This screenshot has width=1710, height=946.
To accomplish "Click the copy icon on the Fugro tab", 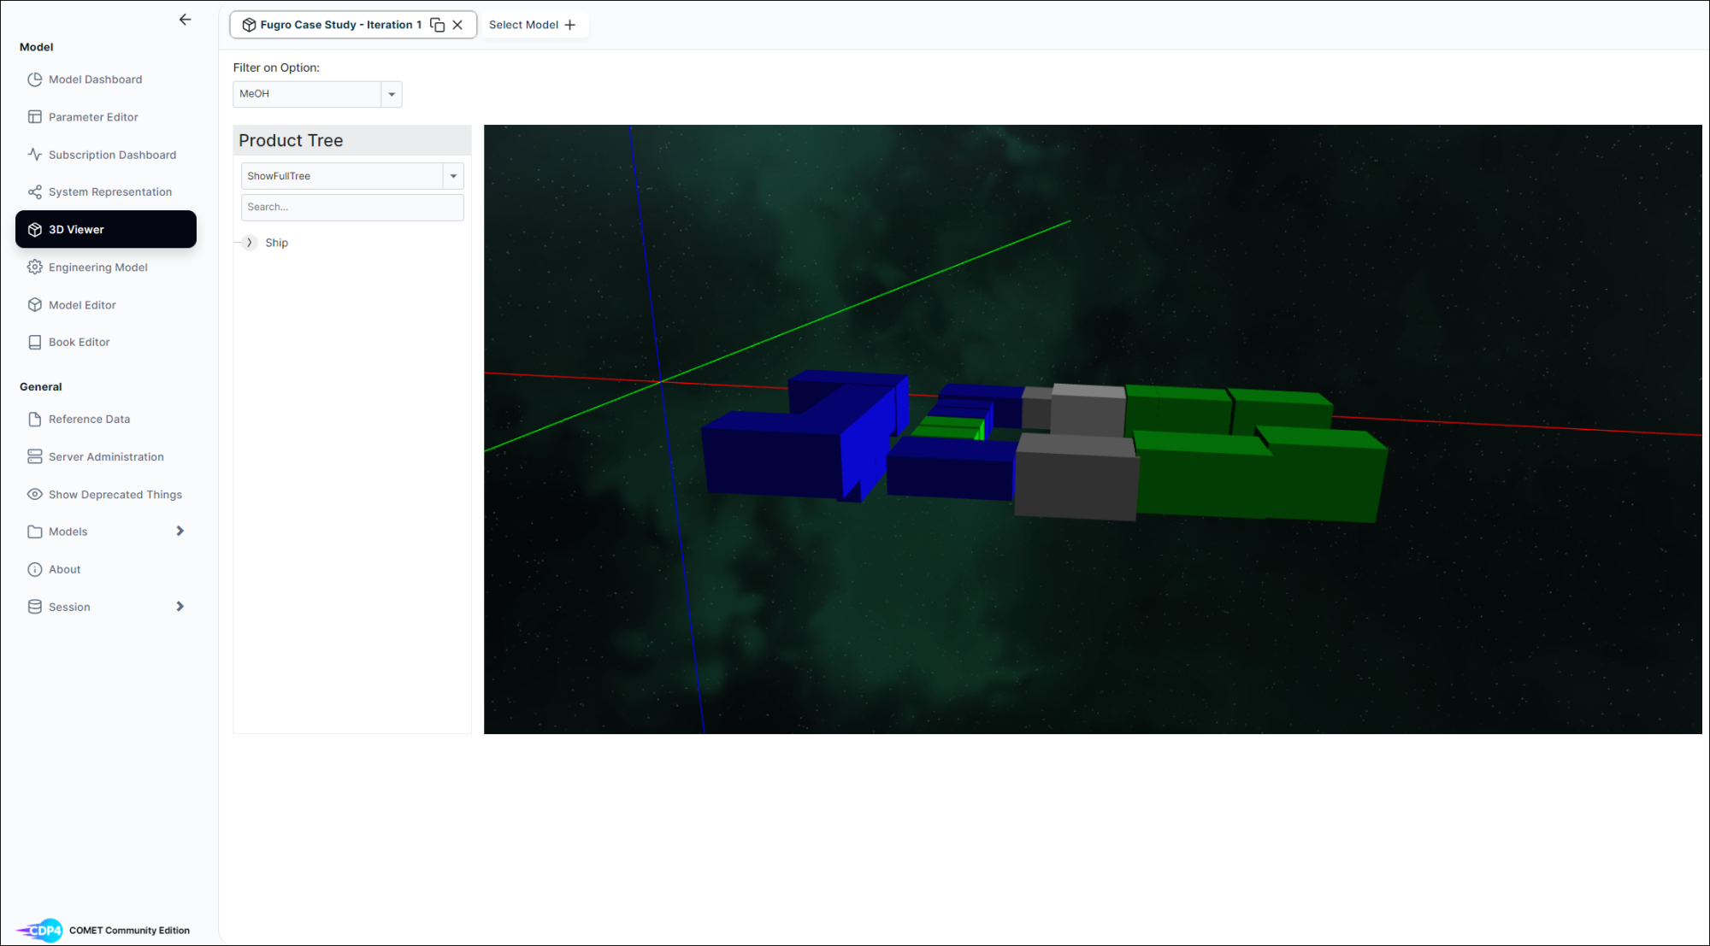I will 437,25.
